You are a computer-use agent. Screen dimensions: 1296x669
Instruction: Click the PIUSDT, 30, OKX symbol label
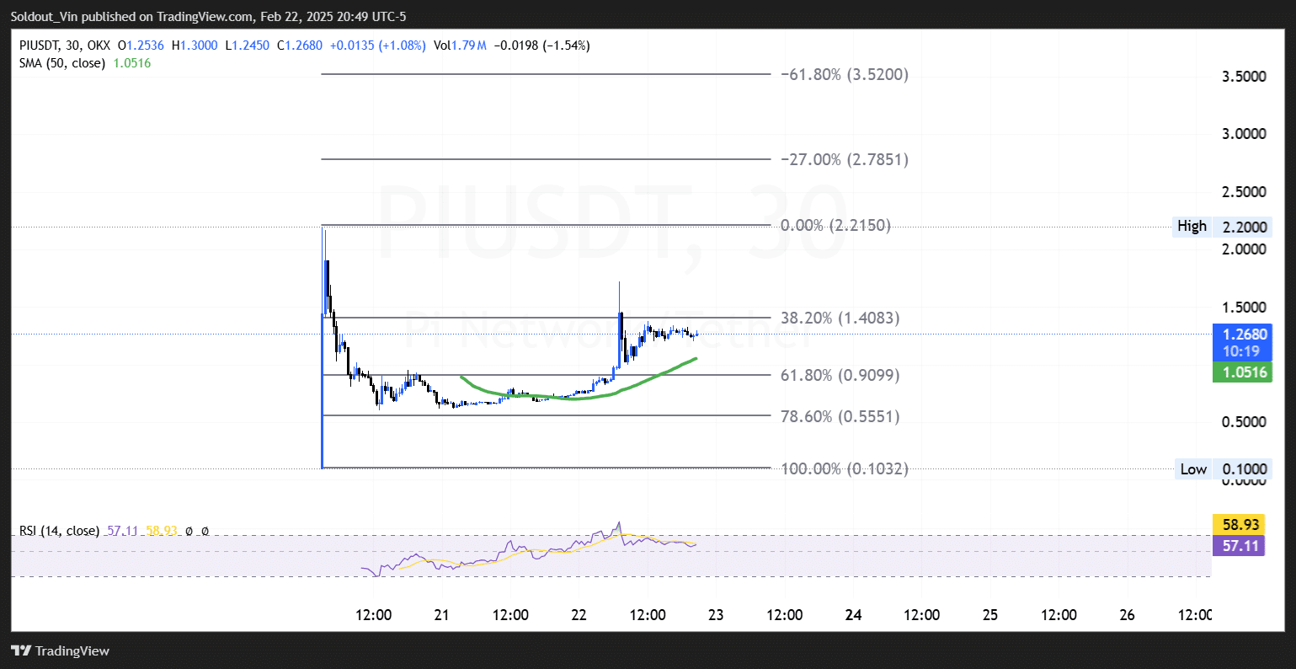(63, 45)
